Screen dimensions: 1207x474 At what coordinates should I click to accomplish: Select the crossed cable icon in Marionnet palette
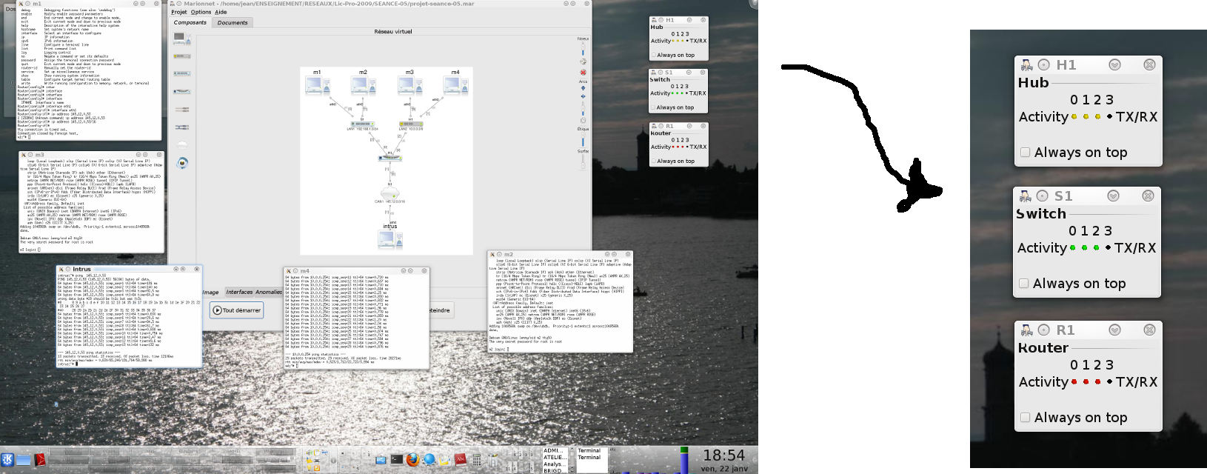182,127
